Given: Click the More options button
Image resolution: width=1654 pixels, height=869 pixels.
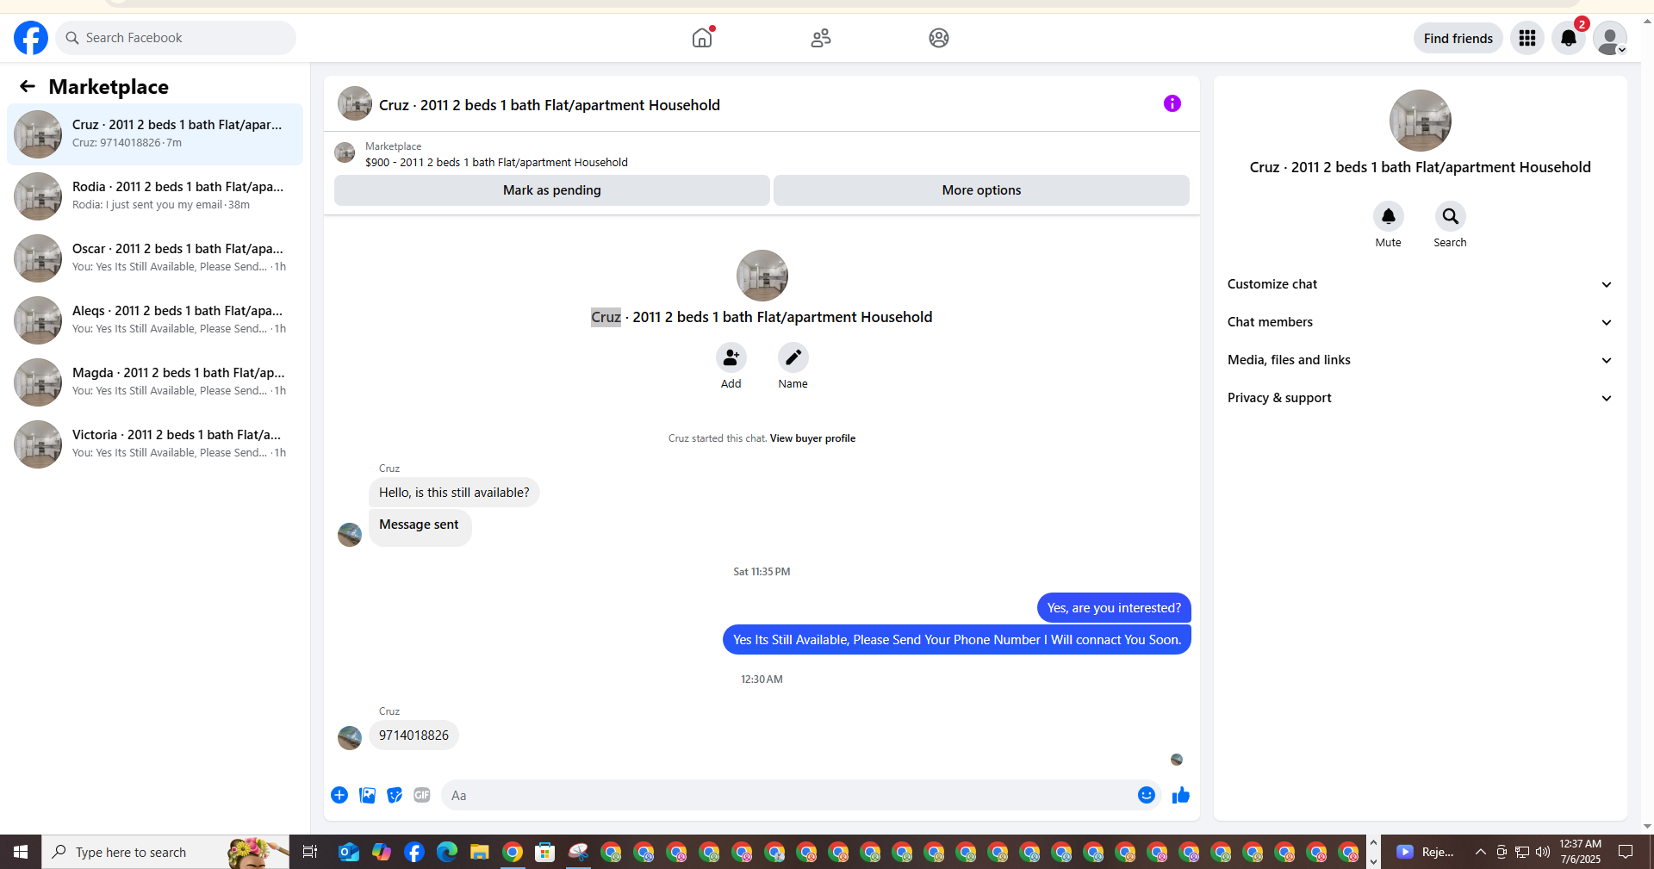Looking at the screenshot, I should pyautogui.click(x=981, y=190).
